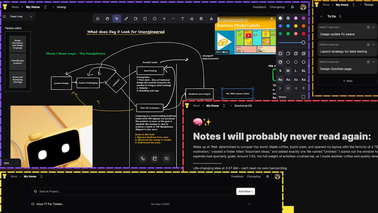This screenshot has width=378, height=213.
Task: Select the Eraser tool
Action: (192, 18)
